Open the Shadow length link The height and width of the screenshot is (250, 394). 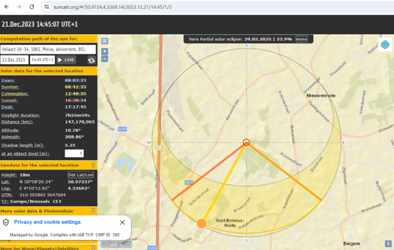[23, 146]
